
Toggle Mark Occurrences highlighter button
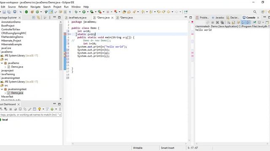pos(51,12)
